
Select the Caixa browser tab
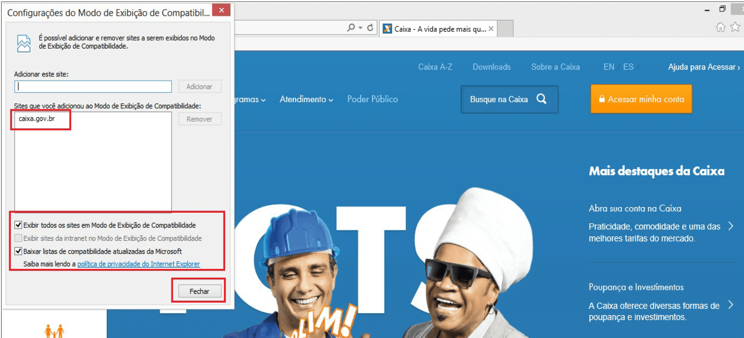pos(438,29)
